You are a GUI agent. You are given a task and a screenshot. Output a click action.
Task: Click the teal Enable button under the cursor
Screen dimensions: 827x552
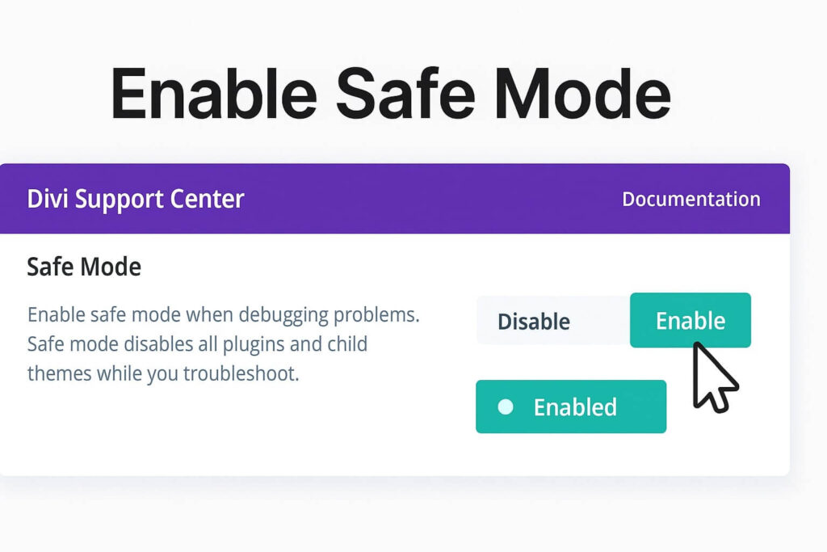[691, 320]
